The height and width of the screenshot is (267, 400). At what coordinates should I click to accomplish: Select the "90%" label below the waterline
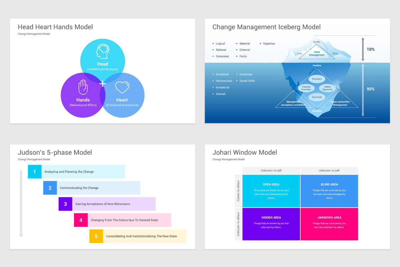tap(371, 89)
